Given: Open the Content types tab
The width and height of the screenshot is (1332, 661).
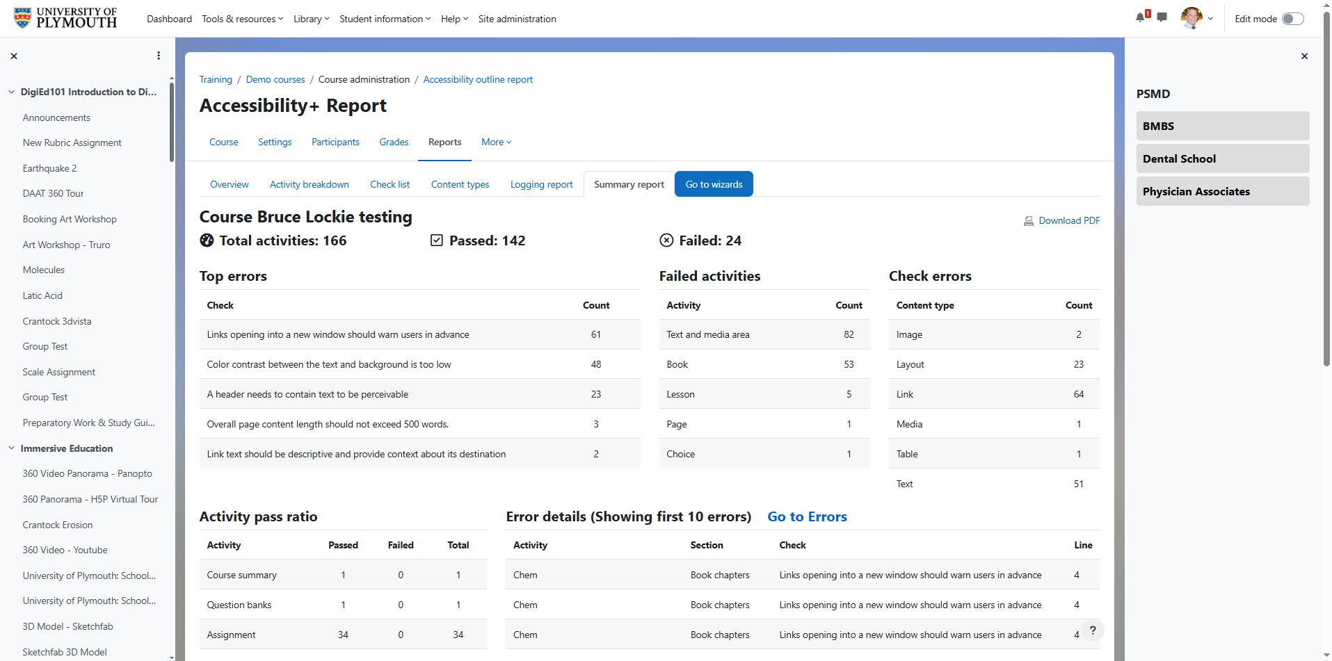Looking at the screenshot, I should click(460, 184).
